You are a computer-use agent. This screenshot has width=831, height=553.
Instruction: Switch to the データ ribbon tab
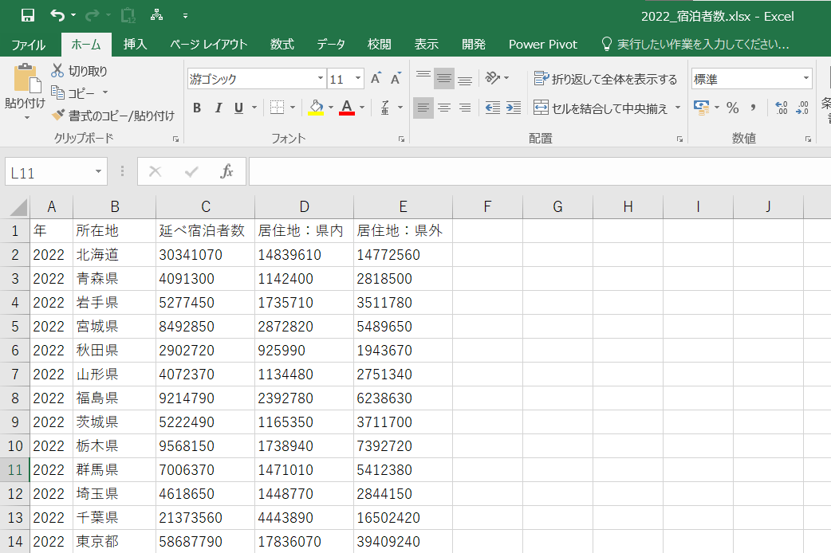[330, 45]
